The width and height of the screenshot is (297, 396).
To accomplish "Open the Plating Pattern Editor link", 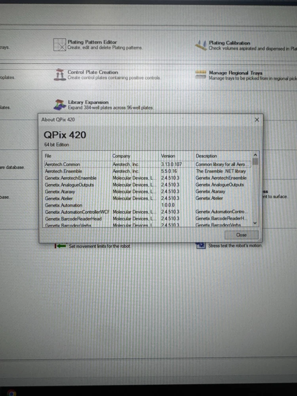I will (x=92, y=42).
